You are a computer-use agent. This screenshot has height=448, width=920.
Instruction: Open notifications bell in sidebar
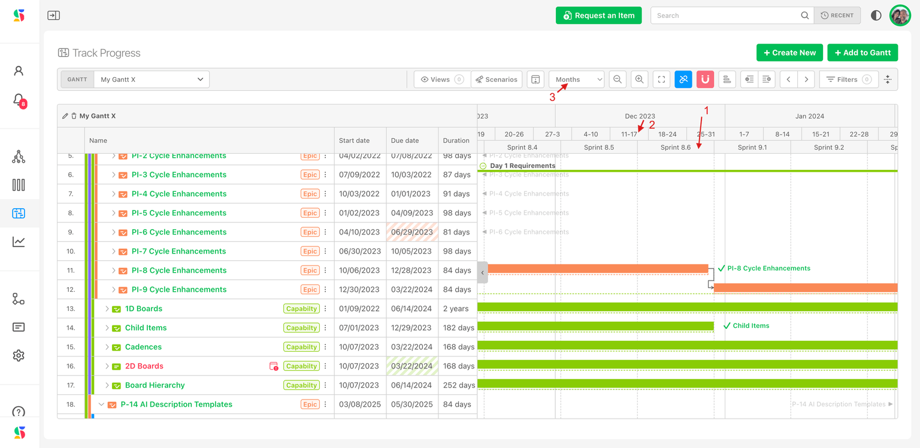(19, 99)
